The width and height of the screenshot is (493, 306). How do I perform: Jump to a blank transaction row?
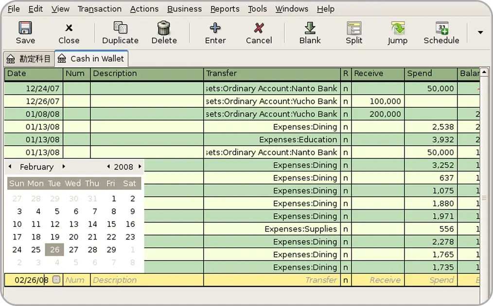click(x=310, y=32)
